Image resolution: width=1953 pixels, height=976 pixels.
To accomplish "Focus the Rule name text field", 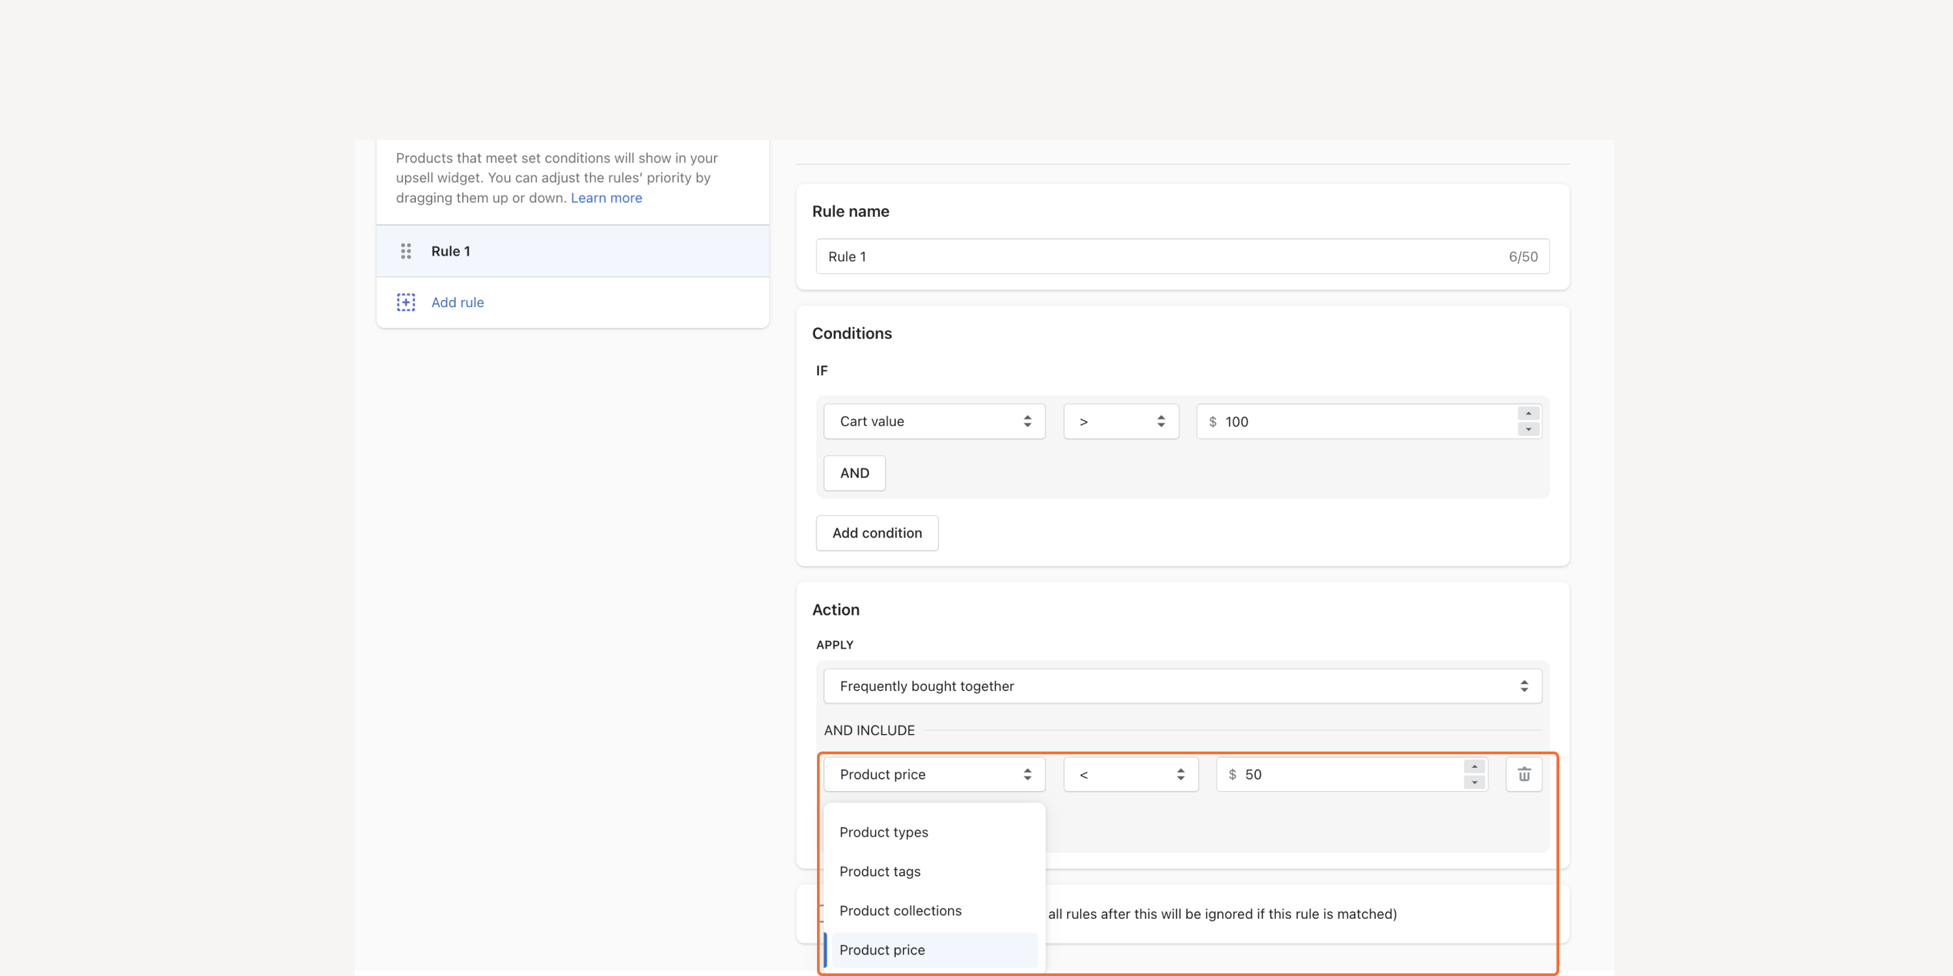I will [1182, 256].
